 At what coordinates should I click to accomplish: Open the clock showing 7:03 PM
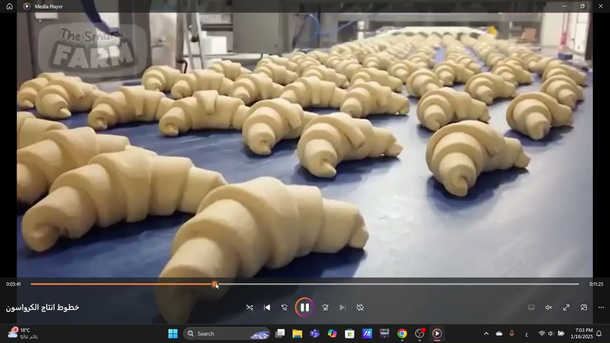pos(581,333)
